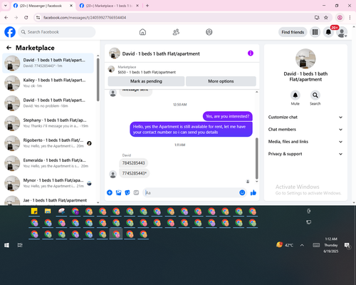
Task: Open the Friends icon in header
Action: pyautogui.click(x=176, y=32)
